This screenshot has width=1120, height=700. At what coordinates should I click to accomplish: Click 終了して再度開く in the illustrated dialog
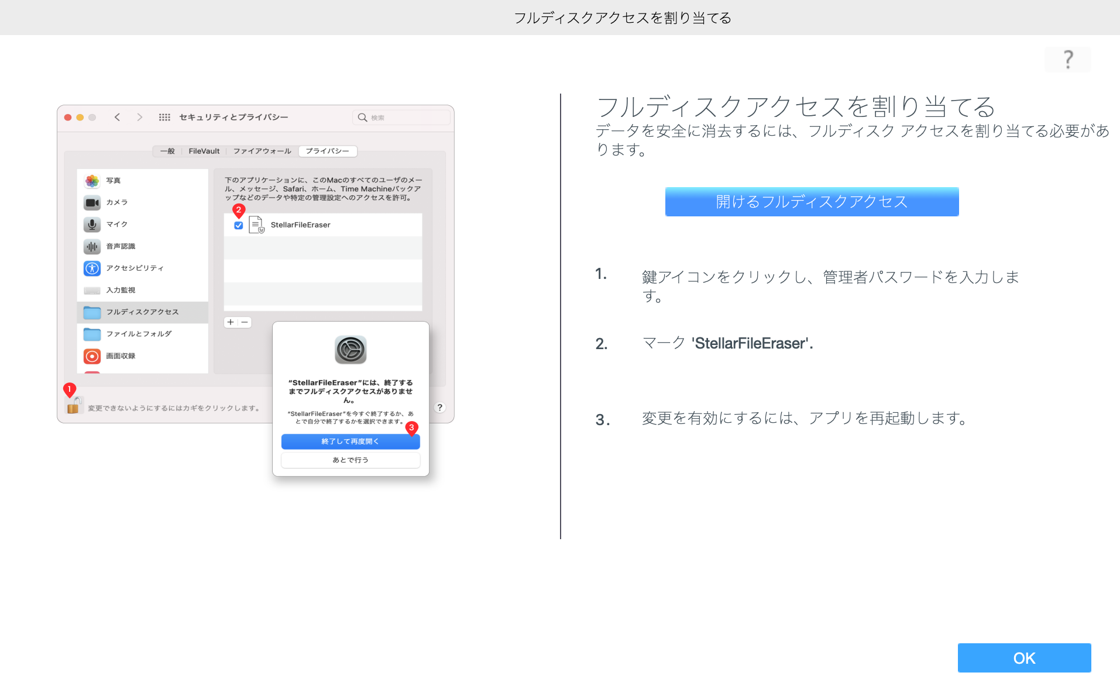(x=351, y=442)
